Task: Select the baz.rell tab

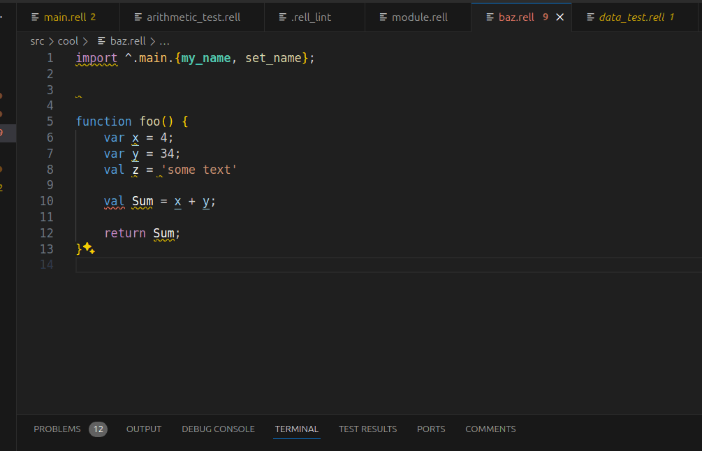Action: [x=516, y=17]
